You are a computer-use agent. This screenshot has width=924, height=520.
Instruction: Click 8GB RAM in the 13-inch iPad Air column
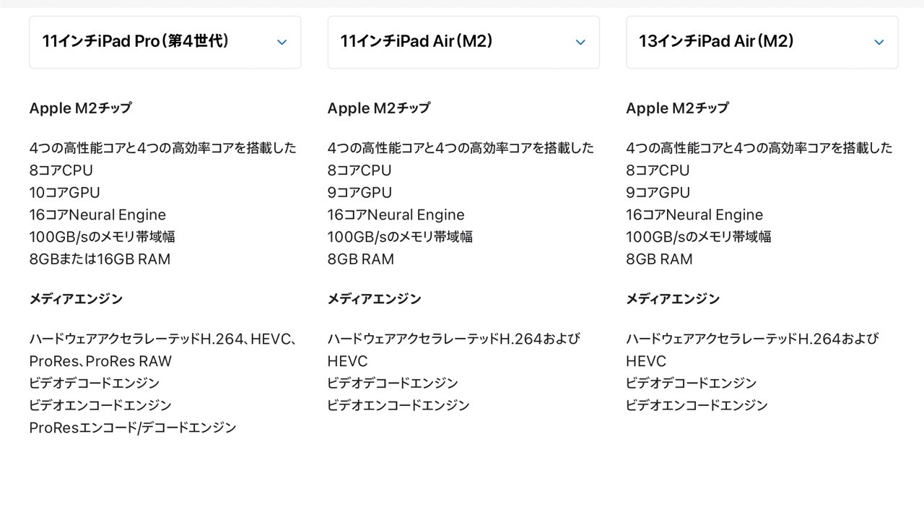point(659,259)
